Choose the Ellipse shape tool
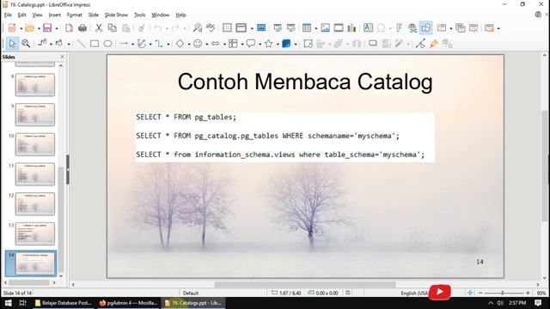 107,44
